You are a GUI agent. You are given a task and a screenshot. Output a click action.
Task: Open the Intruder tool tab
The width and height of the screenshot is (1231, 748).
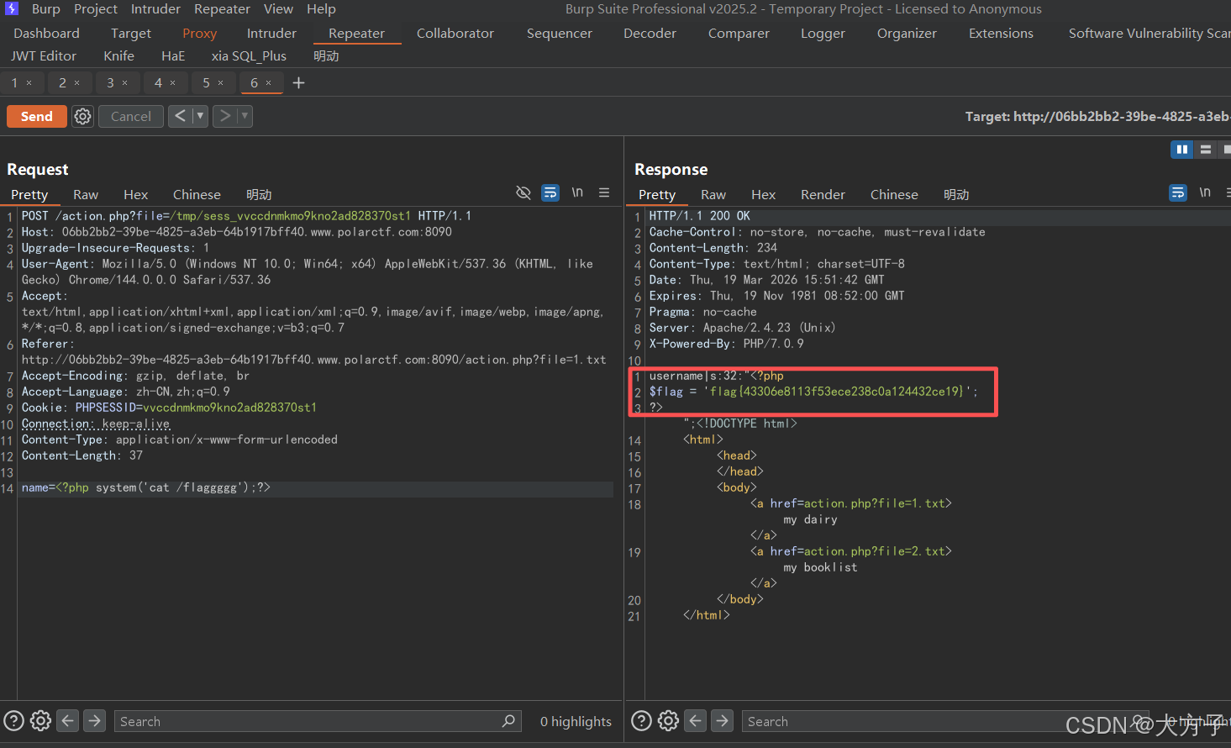pos(271,33)
